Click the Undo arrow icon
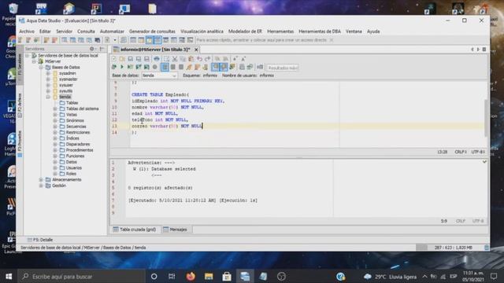The width and height of the screenshot is (504, 283). (x=199, y=59)
